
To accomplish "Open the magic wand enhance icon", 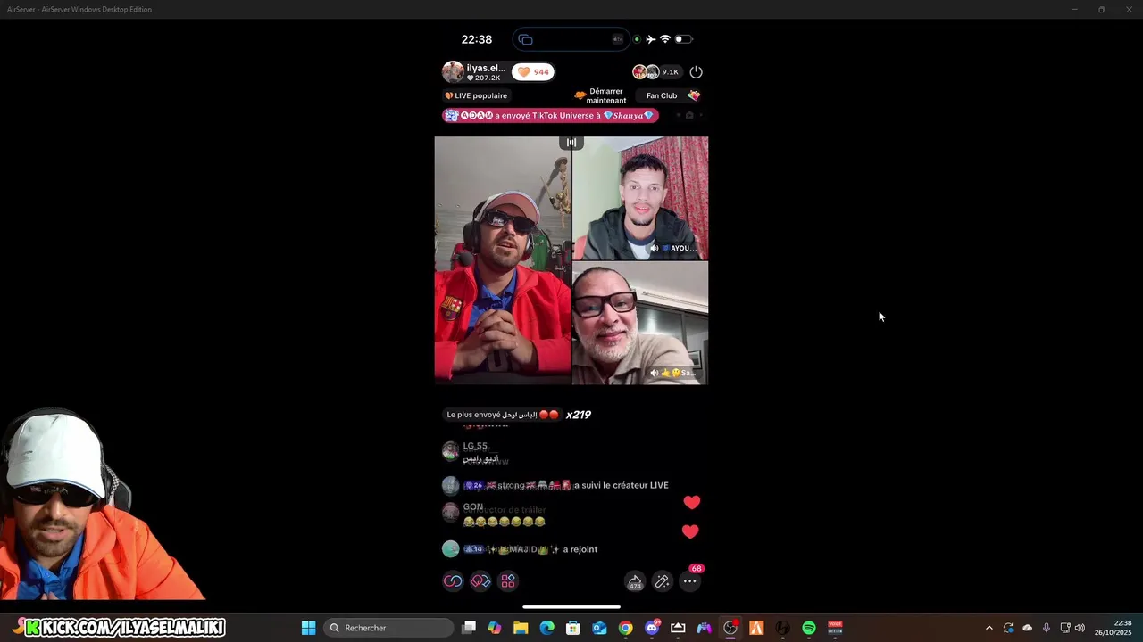I will (662, 581).
